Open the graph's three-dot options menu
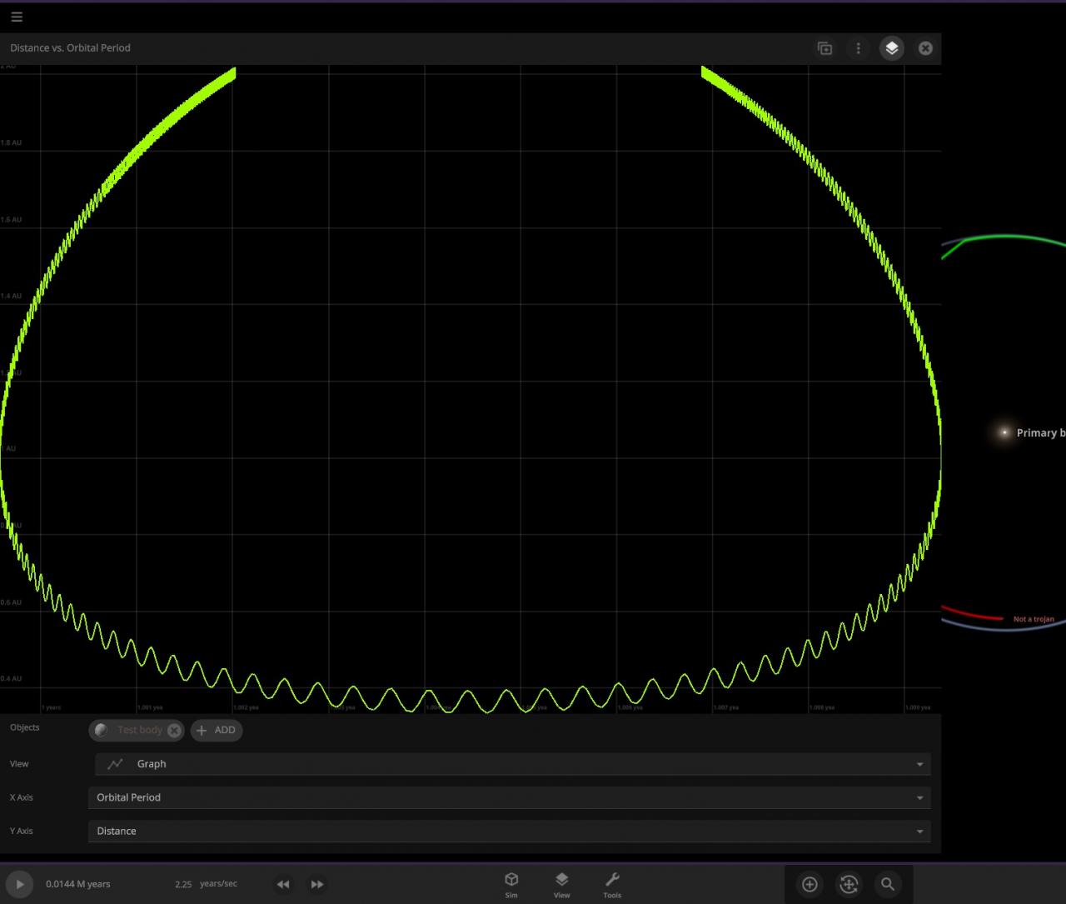 (858, 48)
